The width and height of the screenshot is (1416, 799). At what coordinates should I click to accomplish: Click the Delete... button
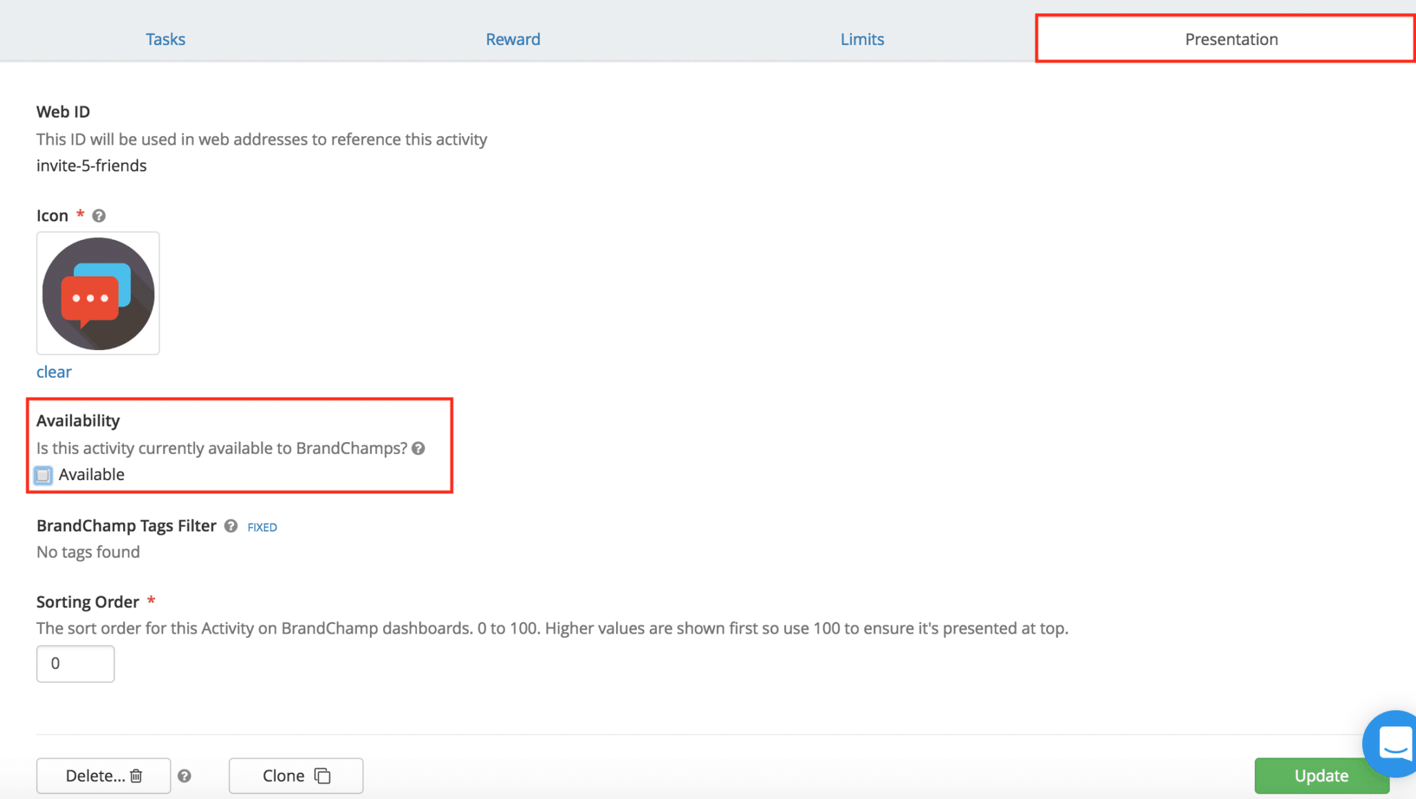pos(104,775)
